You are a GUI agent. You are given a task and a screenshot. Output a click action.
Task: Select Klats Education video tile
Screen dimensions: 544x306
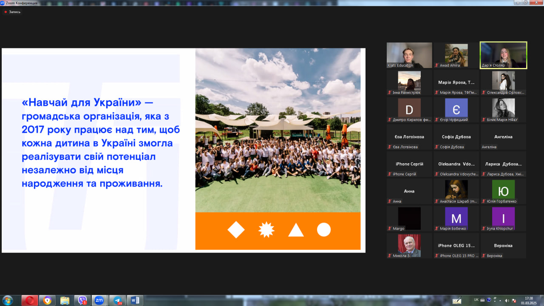point(409,55)
